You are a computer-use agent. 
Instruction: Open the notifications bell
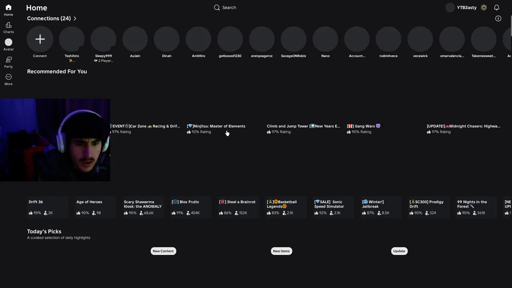496,8
